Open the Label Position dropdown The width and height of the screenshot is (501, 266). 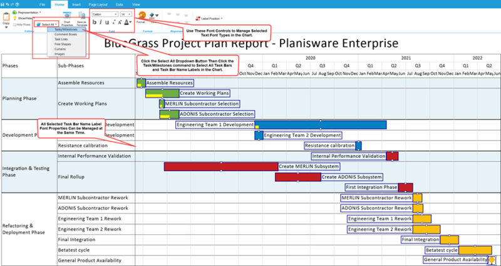point(210,19)
